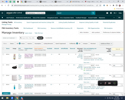Expand View more under Victoria pricing

pyautogui.click(x=87, y=73)
